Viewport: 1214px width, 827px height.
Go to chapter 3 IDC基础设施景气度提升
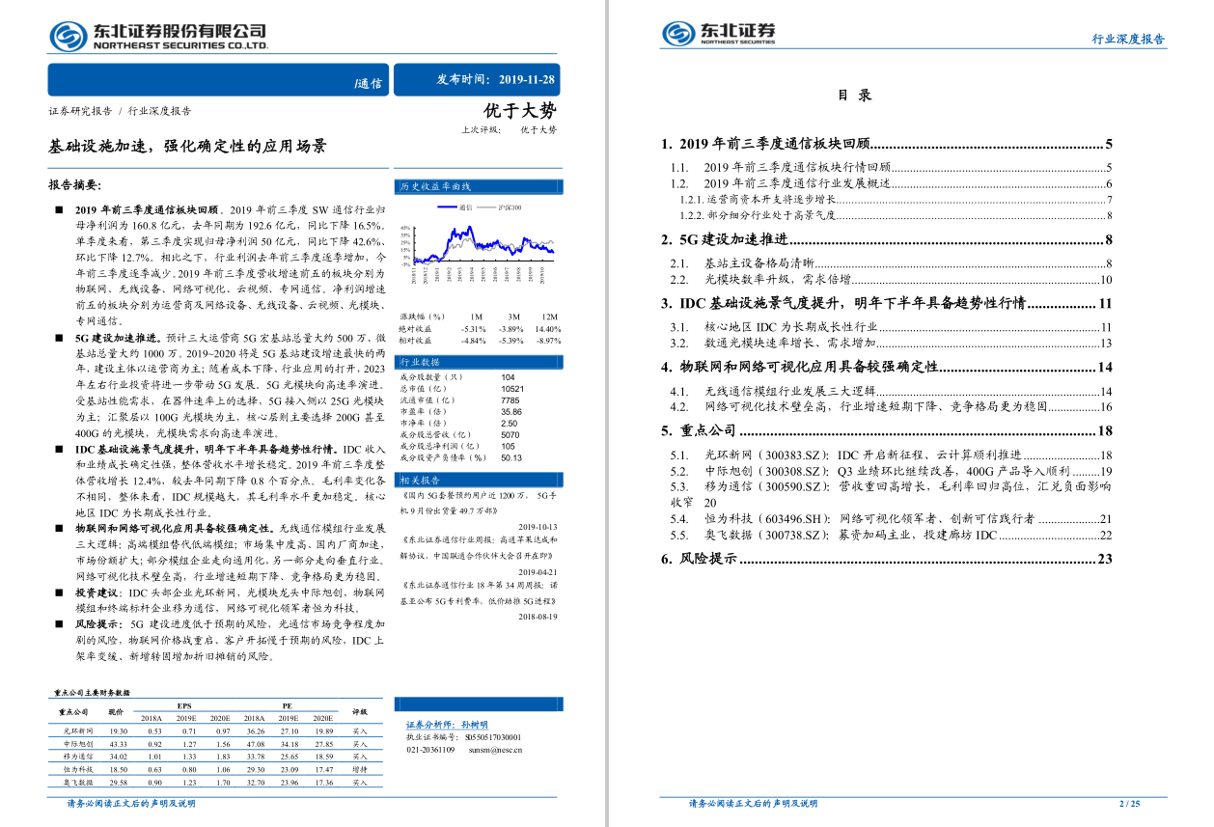tap(887, 303)
